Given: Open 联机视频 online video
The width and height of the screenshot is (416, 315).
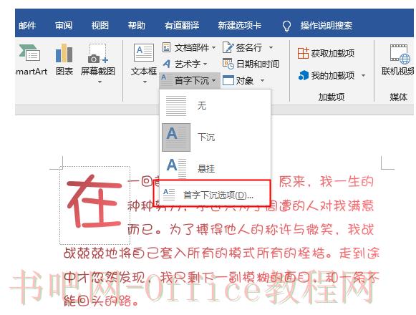Looking at the screenshot, I should point(398,59).
